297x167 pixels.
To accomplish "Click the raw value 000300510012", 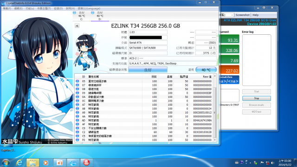I will point(202,112).
